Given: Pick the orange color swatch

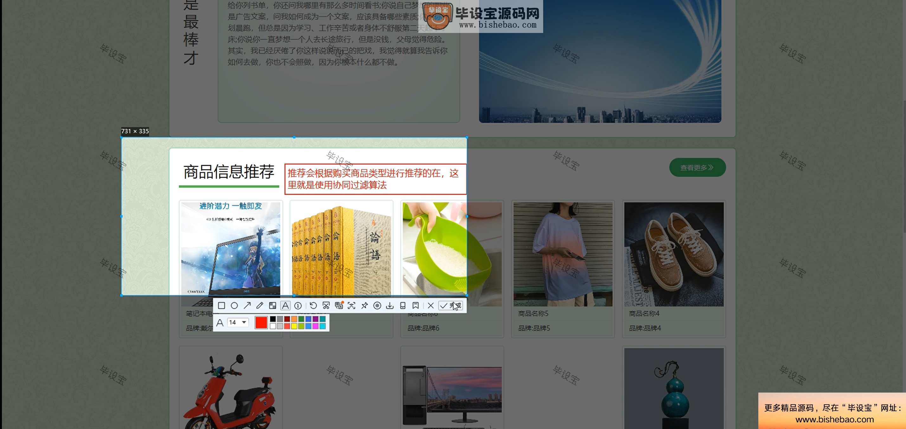Looking at the screenshot, I should [294, 319].
